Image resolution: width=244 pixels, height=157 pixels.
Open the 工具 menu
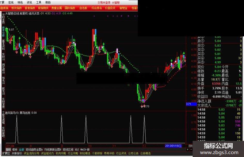coord(38,3)
